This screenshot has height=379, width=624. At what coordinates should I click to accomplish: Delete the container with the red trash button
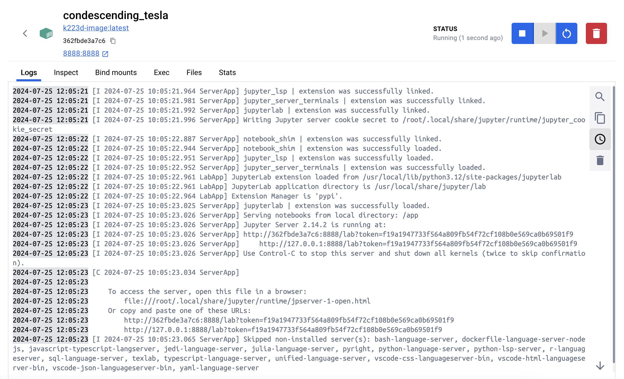(x=596, y=33)
